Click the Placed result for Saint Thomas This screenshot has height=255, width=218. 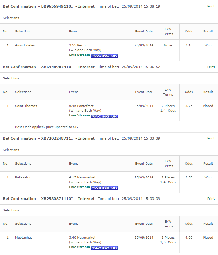(208, 106)
